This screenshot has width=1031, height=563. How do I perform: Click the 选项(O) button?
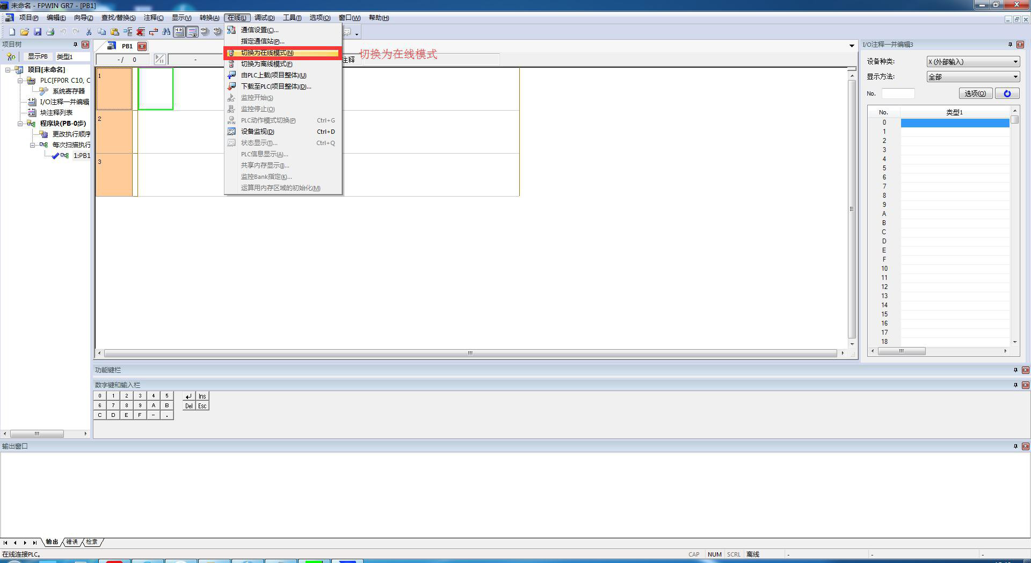pyautogui.click(x=975, y=93)
